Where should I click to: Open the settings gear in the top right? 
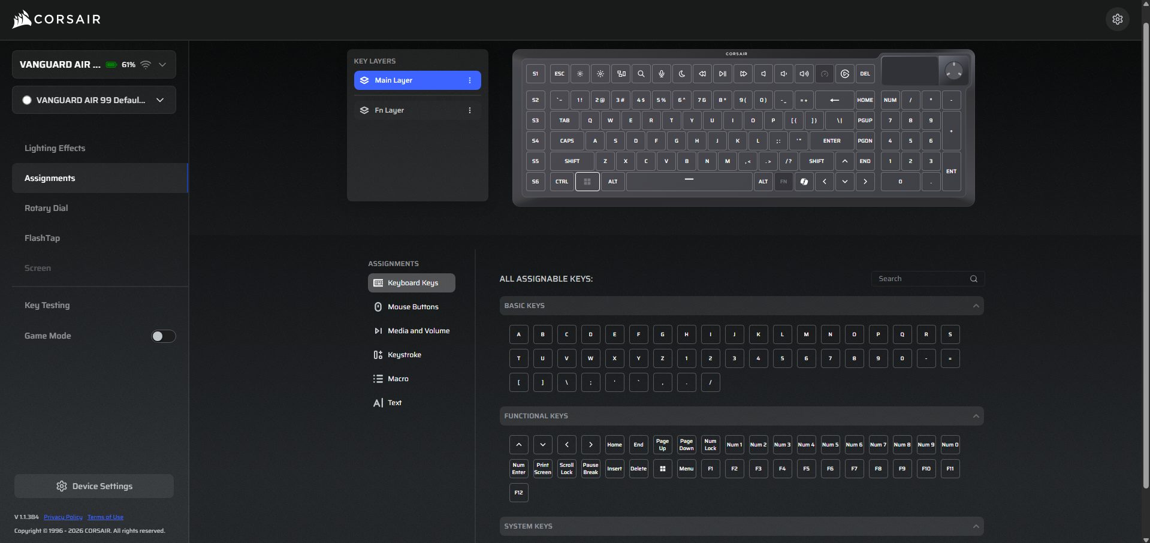point(1117,19)
